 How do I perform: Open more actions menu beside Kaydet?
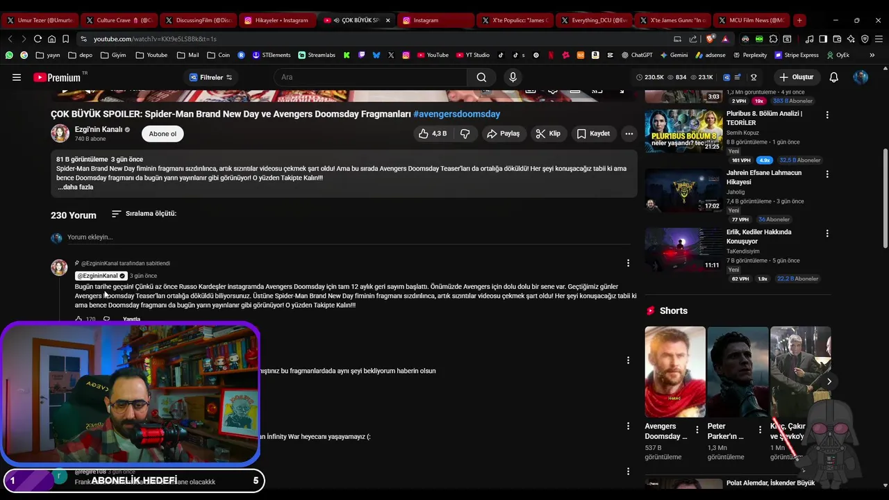629,133
